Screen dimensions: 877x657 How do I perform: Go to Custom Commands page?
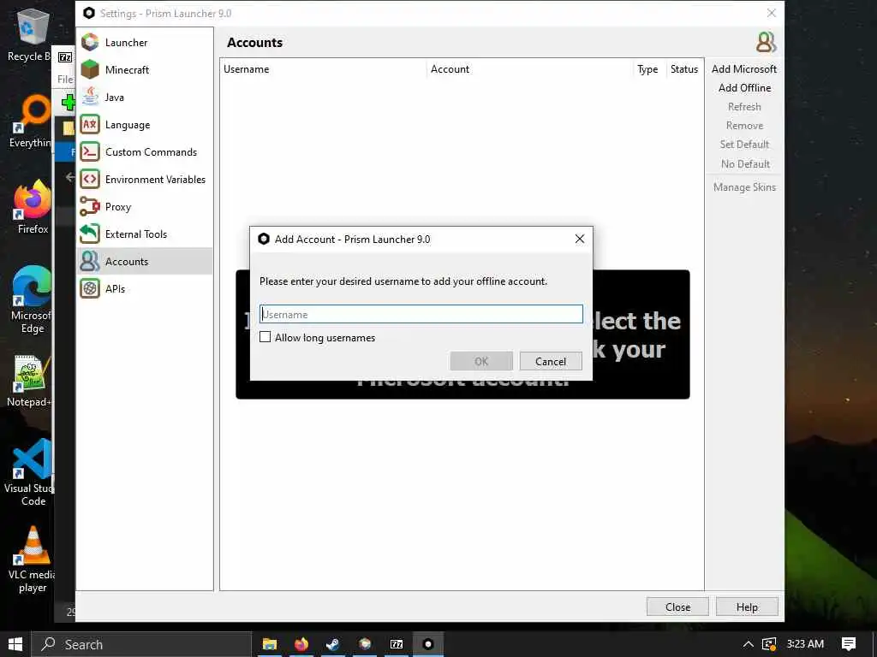click(151, 152)
